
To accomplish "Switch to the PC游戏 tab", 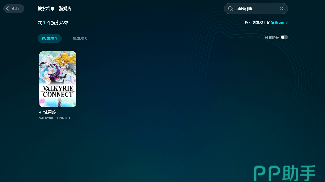I will coord(50,38).
